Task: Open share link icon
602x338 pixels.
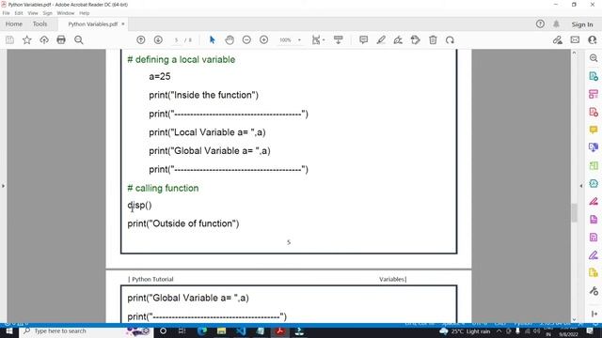Action: tap(558, 39)
